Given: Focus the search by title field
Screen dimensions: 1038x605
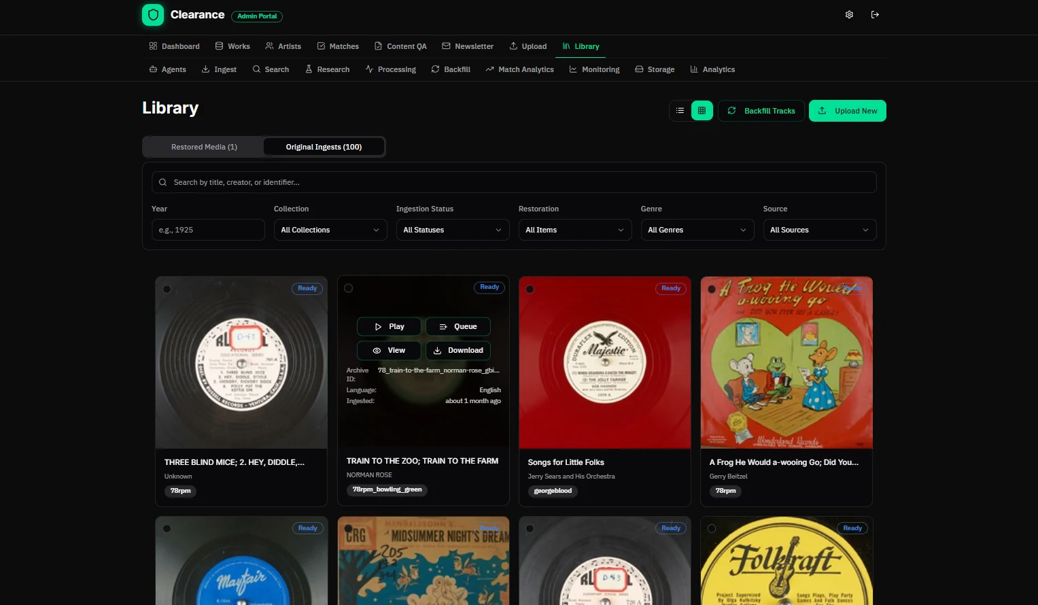Looking at the screenshot, I should click(514, 182).
